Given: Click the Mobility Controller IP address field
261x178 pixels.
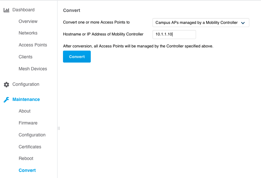Looking at the screenshot, I should [174, 34].
